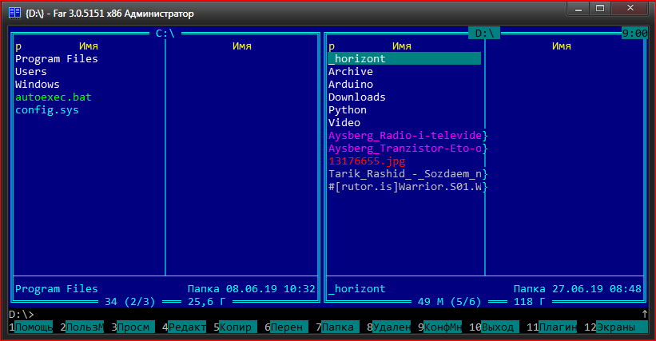Select the 13176655.jpg file
656x341 pixels.
[x=367, y=161]
